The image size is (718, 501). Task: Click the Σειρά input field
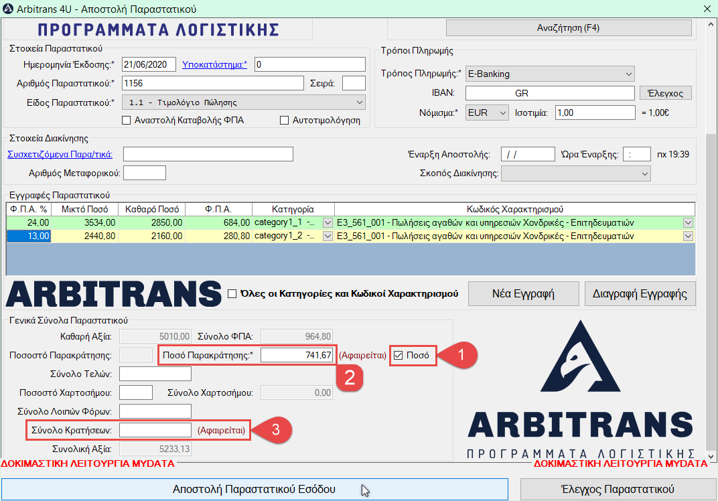click(354, 83)
